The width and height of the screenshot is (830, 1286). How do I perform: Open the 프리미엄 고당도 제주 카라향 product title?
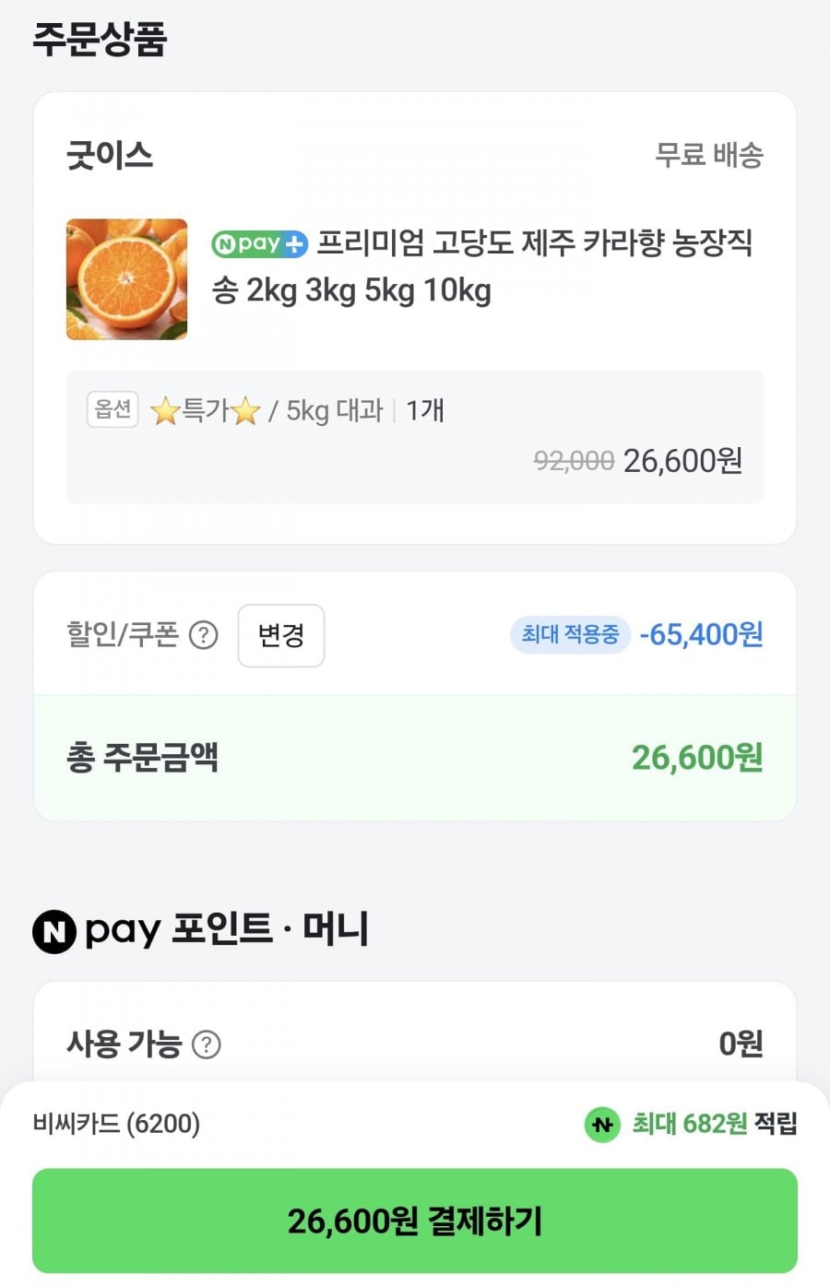click(x=535, y=244)
